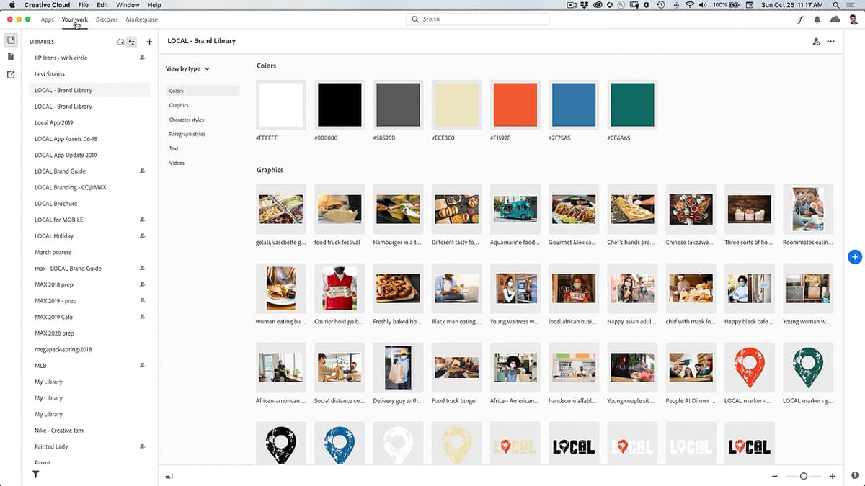865x486 pixels.
Task: Select the #F1592F orange color swatch
Action: pyautogui.click(x=515, y=104)
